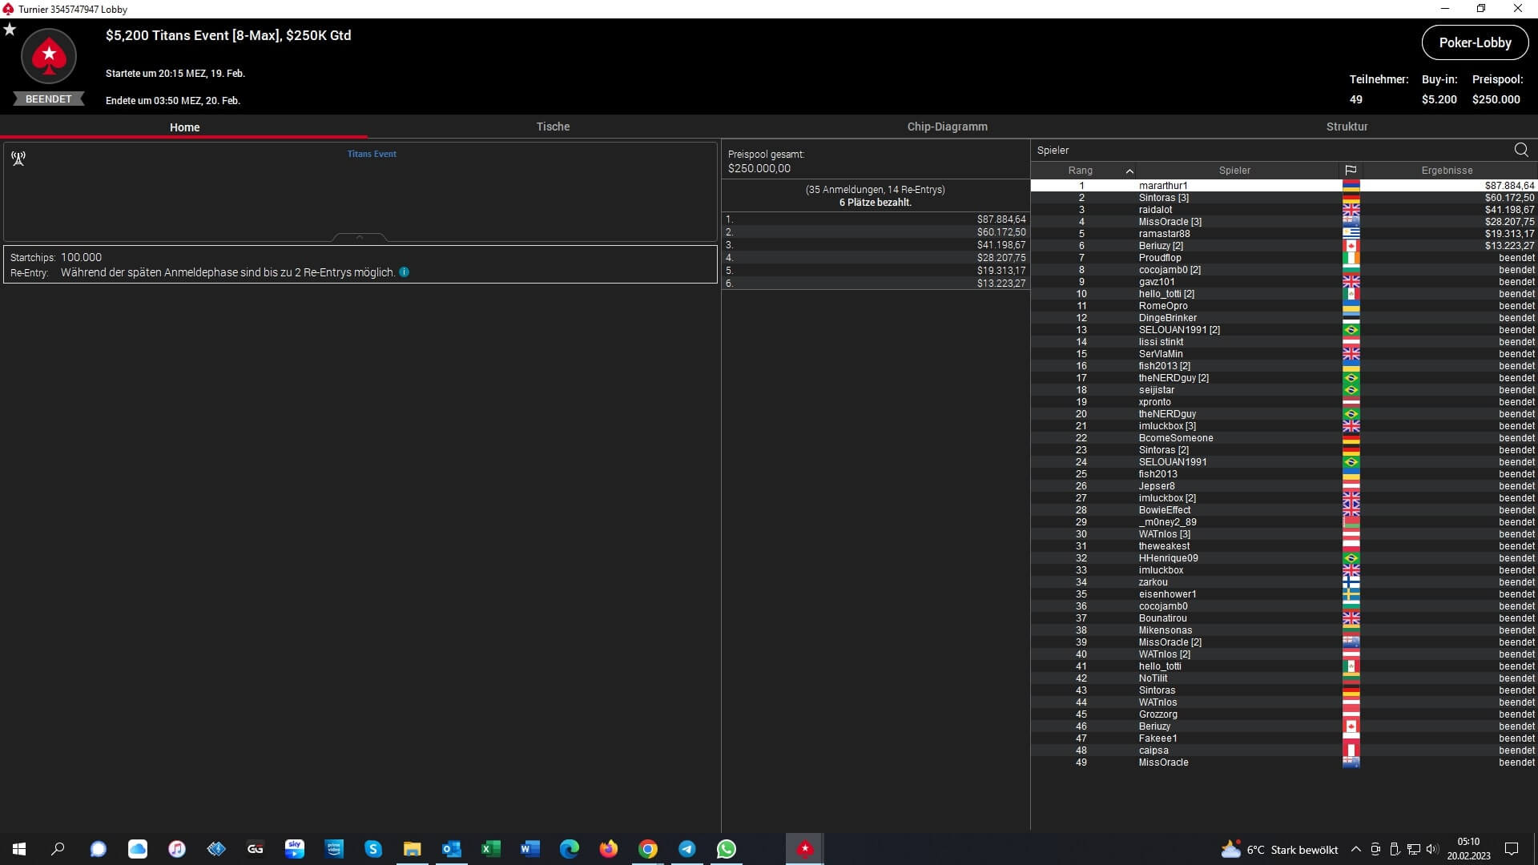
Task: Open the Windows notification center
Action: pyautogui.click(x=1512, y=850)
